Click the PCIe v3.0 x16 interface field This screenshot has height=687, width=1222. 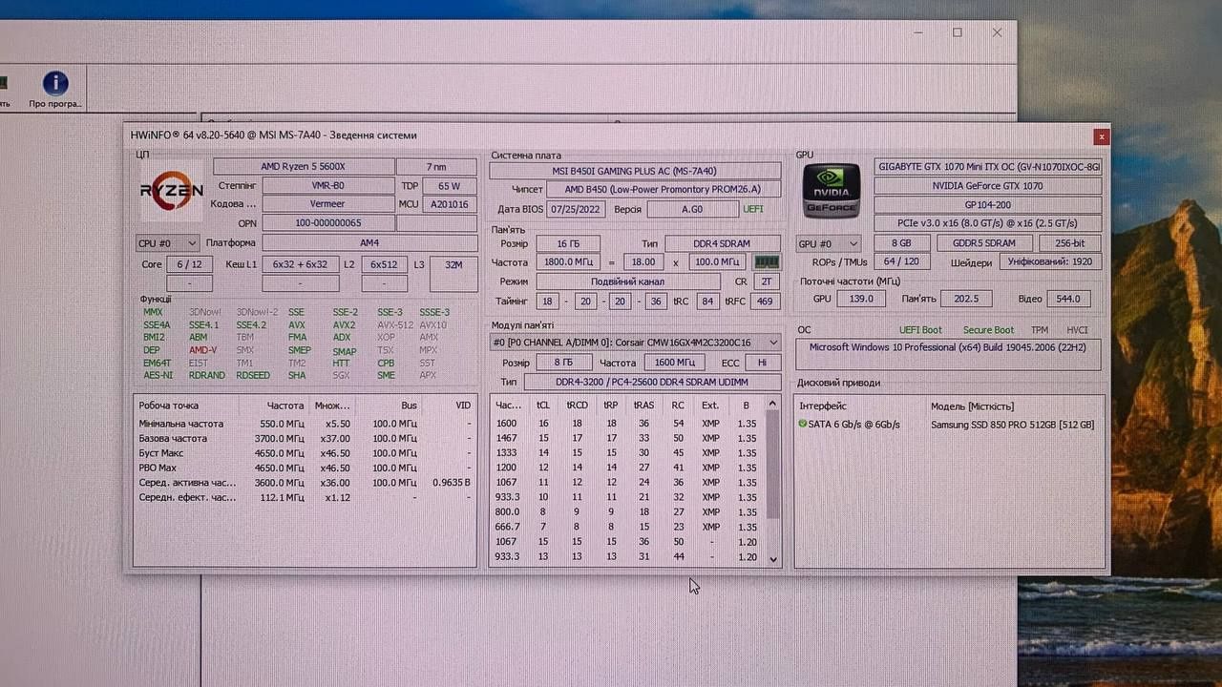(989, 223)
